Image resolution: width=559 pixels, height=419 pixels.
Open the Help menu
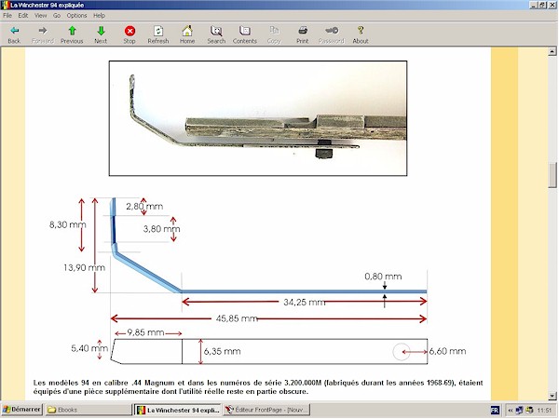click(x=100, y=16)
